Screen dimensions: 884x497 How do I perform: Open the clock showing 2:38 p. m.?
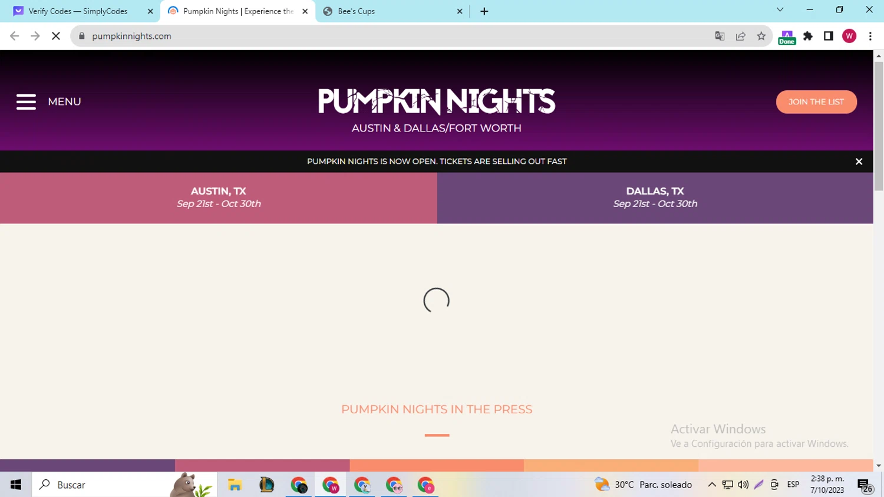pos(827,485)
